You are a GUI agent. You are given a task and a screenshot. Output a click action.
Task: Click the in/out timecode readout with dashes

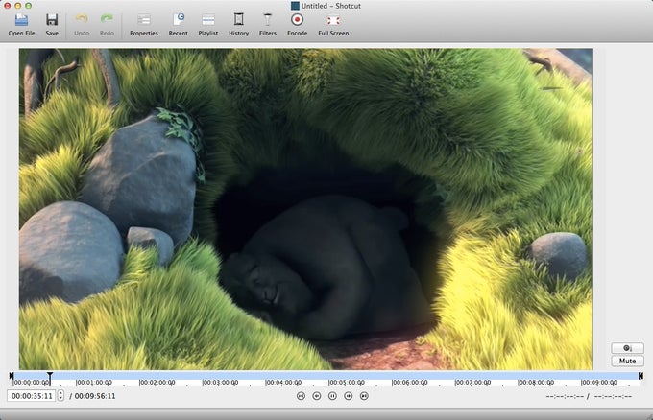589,396
